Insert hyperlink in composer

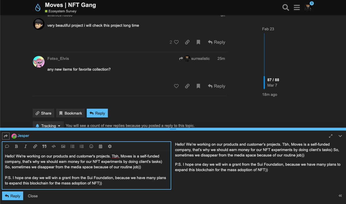[x=35, y=146]
